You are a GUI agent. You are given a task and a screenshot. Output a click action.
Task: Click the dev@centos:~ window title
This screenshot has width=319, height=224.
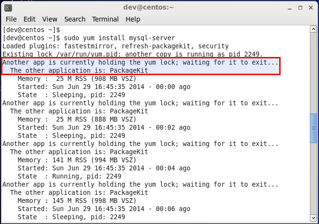pos(149,8)
